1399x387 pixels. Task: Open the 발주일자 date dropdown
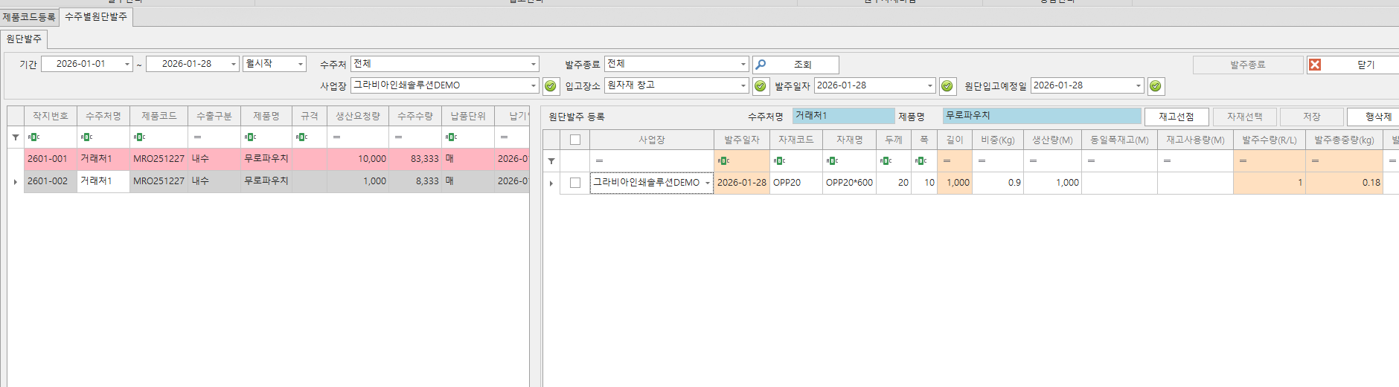929,85
